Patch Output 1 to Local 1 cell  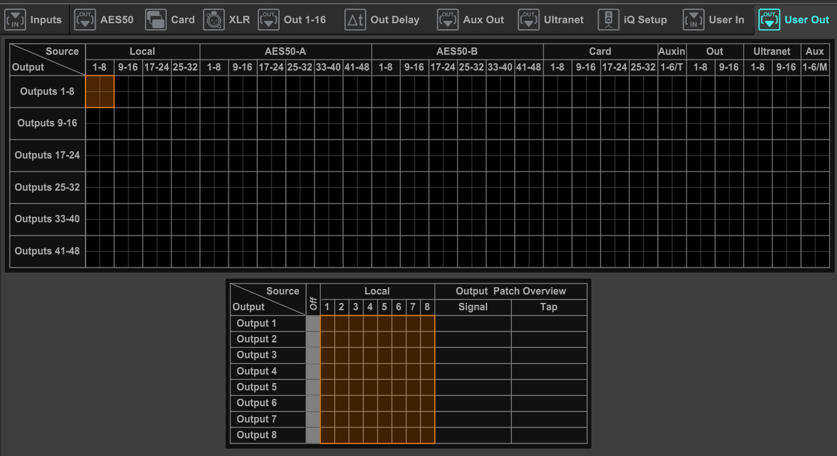[327, 323]
